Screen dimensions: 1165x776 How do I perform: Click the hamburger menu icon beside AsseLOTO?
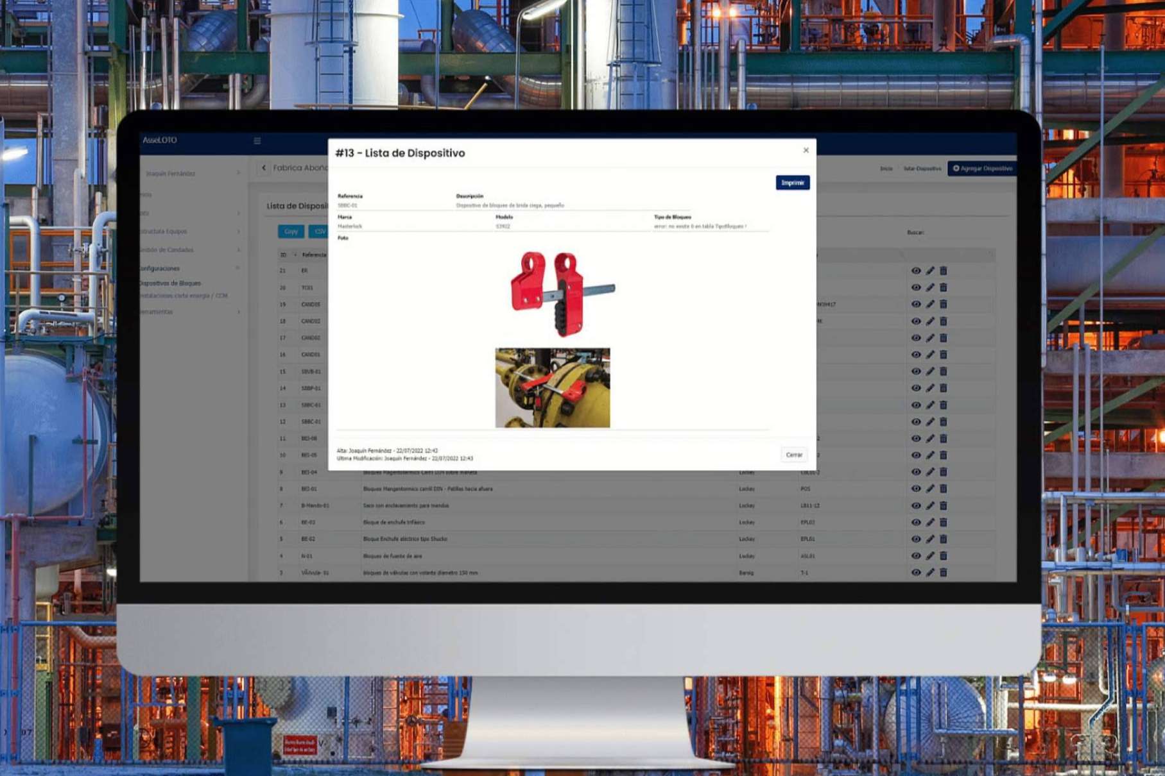pos(257,141)
